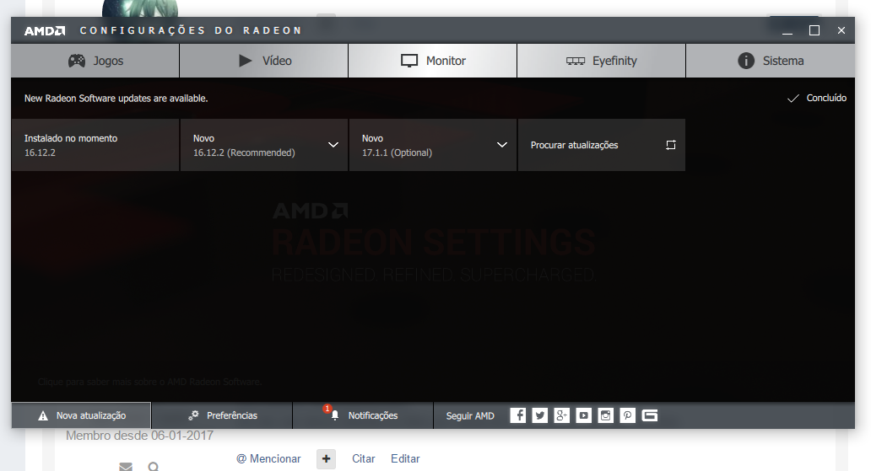This screenshot has width=871, height=471.
Task: Click the multi-display icon on Eyefinity tab
Action: click(576, 61)
